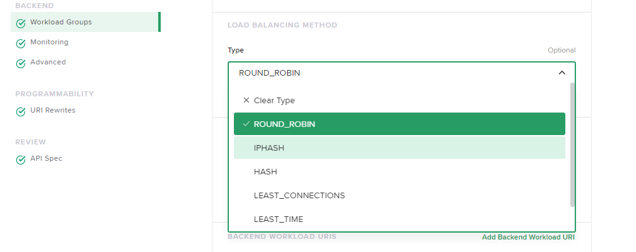Screen dimensions: 636x252
Task: Go to the Monitoring section
Action: (49, 42)
